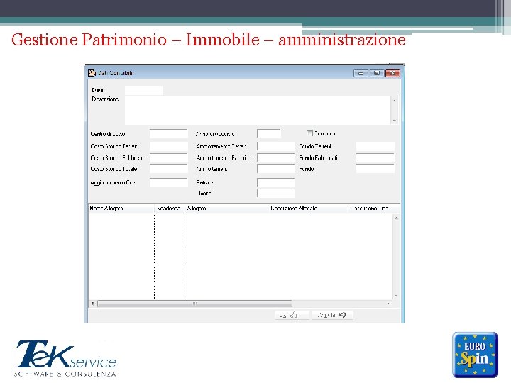Click the attachments list scroll-up arrow

396,218
